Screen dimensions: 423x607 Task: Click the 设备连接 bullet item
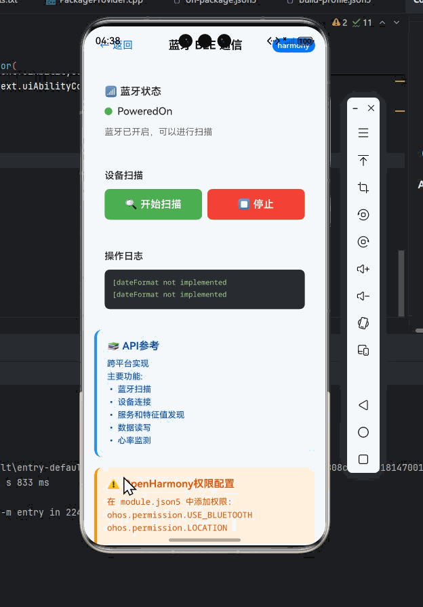(x=134, y=402)
